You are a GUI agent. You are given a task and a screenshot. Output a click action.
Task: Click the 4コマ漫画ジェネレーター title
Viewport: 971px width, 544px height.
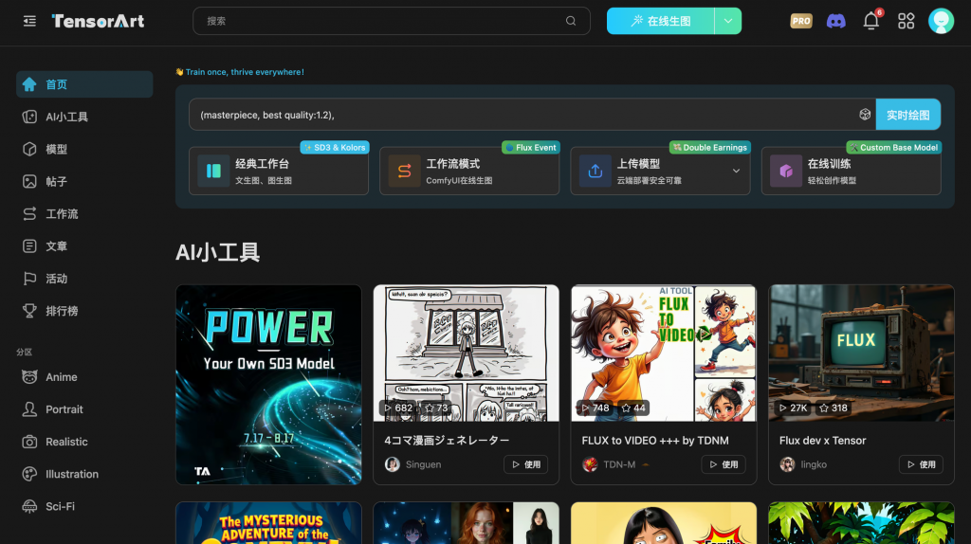pyautogui.click(x=447, y=440)
